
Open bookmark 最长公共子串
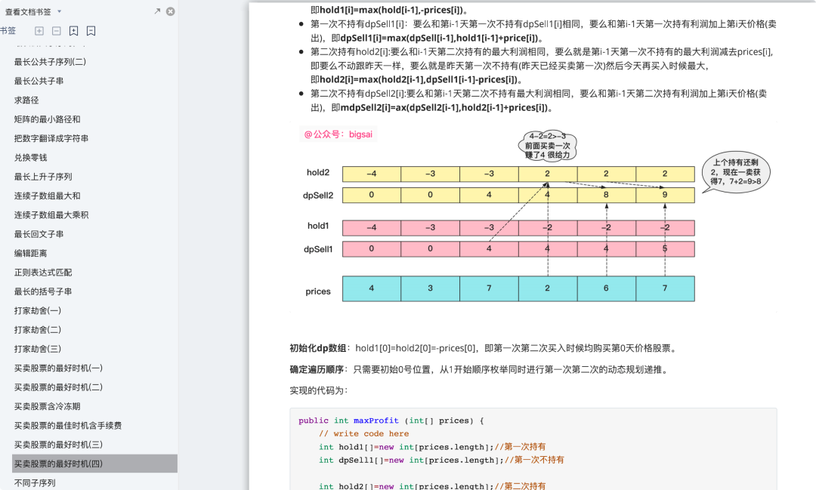[39, 81]
